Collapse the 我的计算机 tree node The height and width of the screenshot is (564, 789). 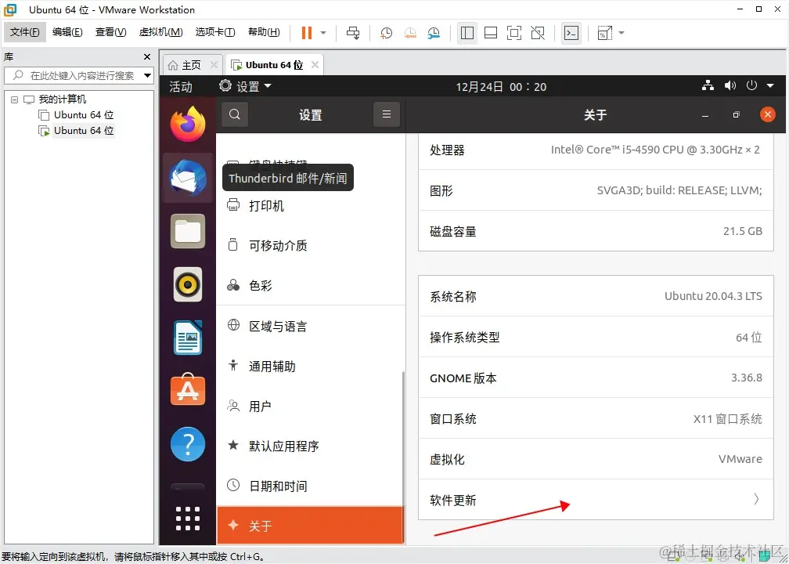pyautogui.click(x=15, y=99)
